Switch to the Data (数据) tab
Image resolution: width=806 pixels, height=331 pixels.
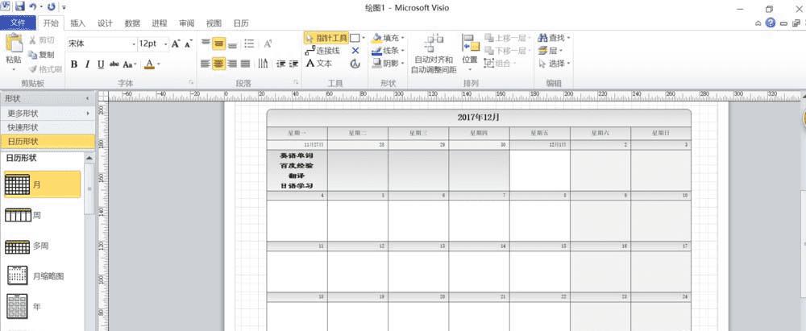coord(132,23)
